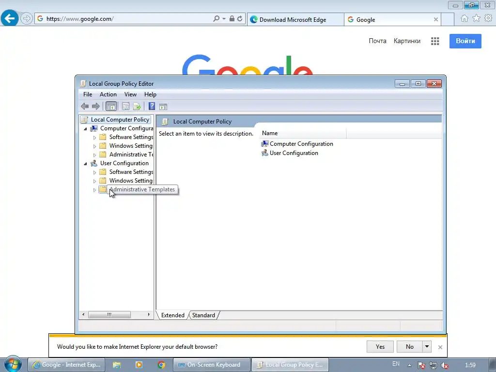Open the Help menu
496x372 pixels.
[x=150, y=94]
